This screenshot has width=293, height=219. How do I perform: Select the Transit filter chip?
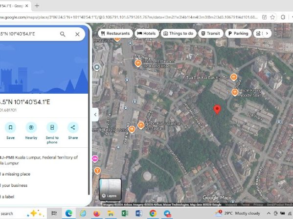tap(211, 33)
